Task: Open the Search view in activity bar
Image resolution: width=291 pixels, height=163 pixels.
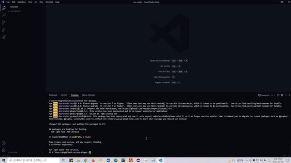Action: pos(4,15)
